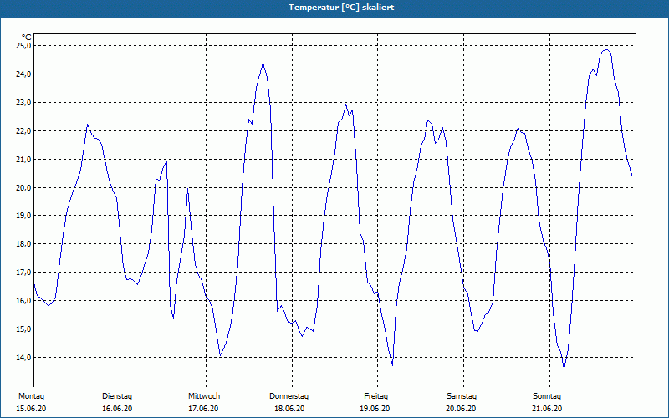Image resolution: width=669 pixels, height=418 pixels.
Task: Click the 25,0 axis label
Action: point(23,46)
